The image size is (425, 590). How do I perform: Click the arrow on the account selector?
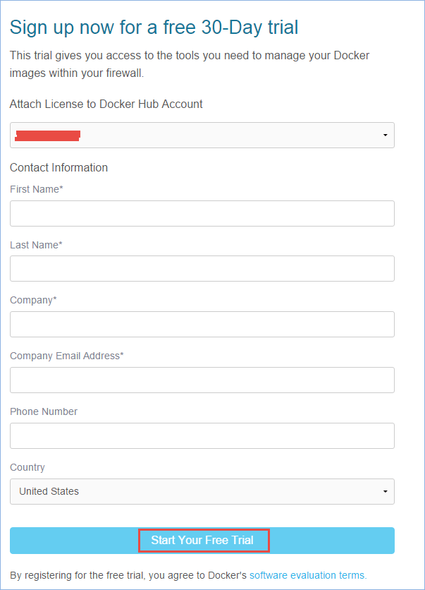coord(385,135)
